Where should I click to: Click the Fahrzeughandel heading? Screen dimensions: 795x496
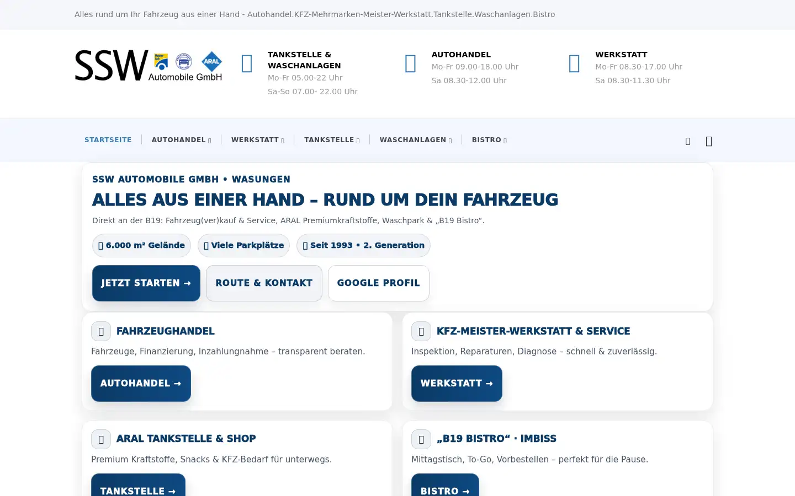(166, 331)
